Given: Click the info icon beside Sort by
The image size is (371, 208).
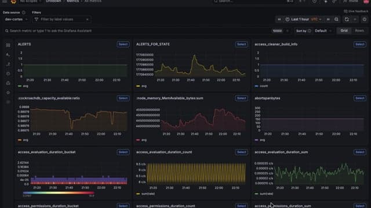Looking at the screenshot, I should [x=309, y=31].
